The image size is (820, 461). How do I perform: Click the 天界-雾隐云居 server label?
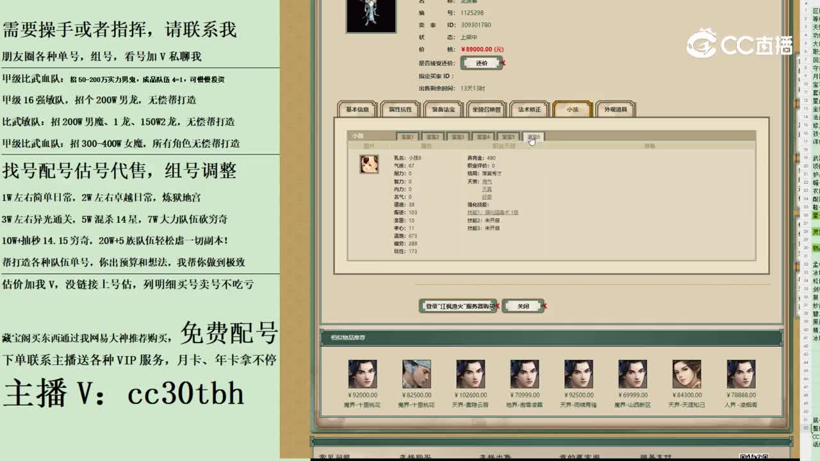[470, 405]
